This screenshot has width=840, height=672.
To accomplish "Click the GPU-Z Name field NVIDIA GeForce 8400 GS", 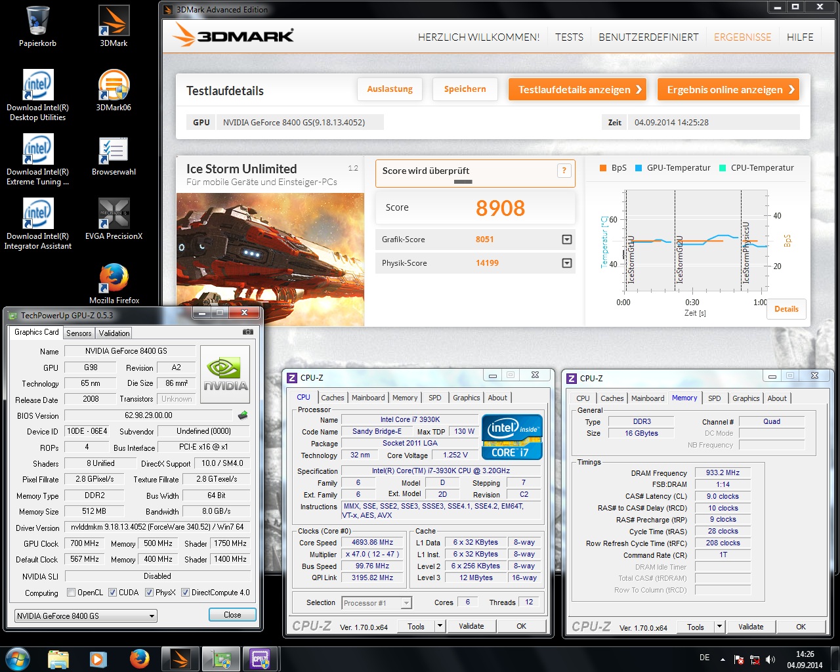I will point(130,351).
